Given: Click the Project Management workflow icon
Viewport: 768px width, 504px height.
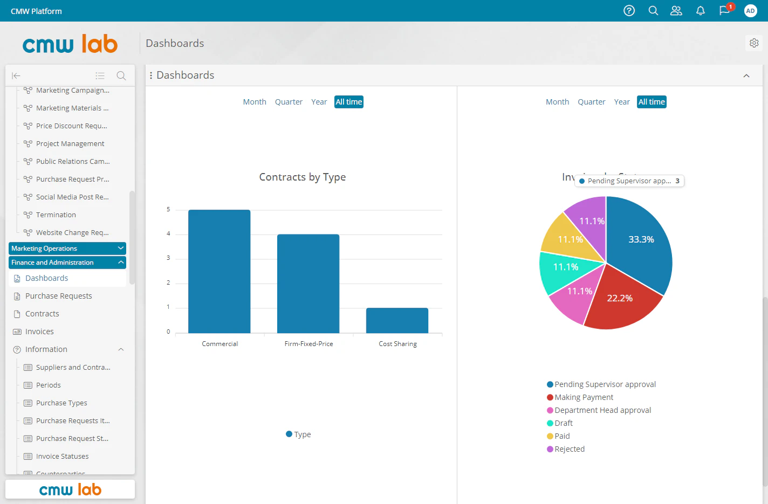Looking at the screenshot, I should point(28,143).
